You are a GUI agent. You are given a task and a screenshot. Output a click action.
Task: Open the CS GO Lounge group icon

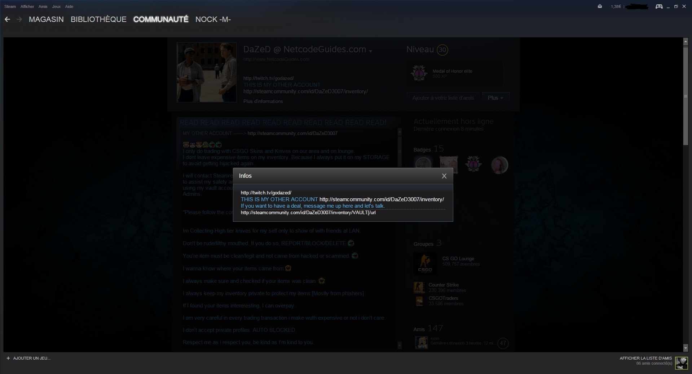(425, 264)
